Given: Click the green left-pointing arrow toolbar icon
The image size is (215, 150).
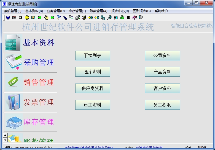Looking at the screenshot, I should [x=40, y=17].
